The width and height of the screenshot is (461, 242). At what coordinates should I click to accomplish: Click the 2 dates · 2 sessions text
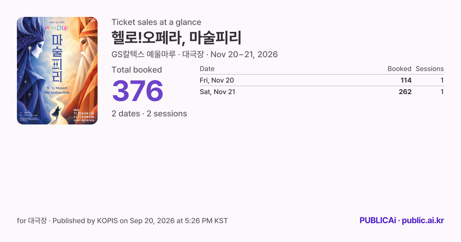coord(149,114)
